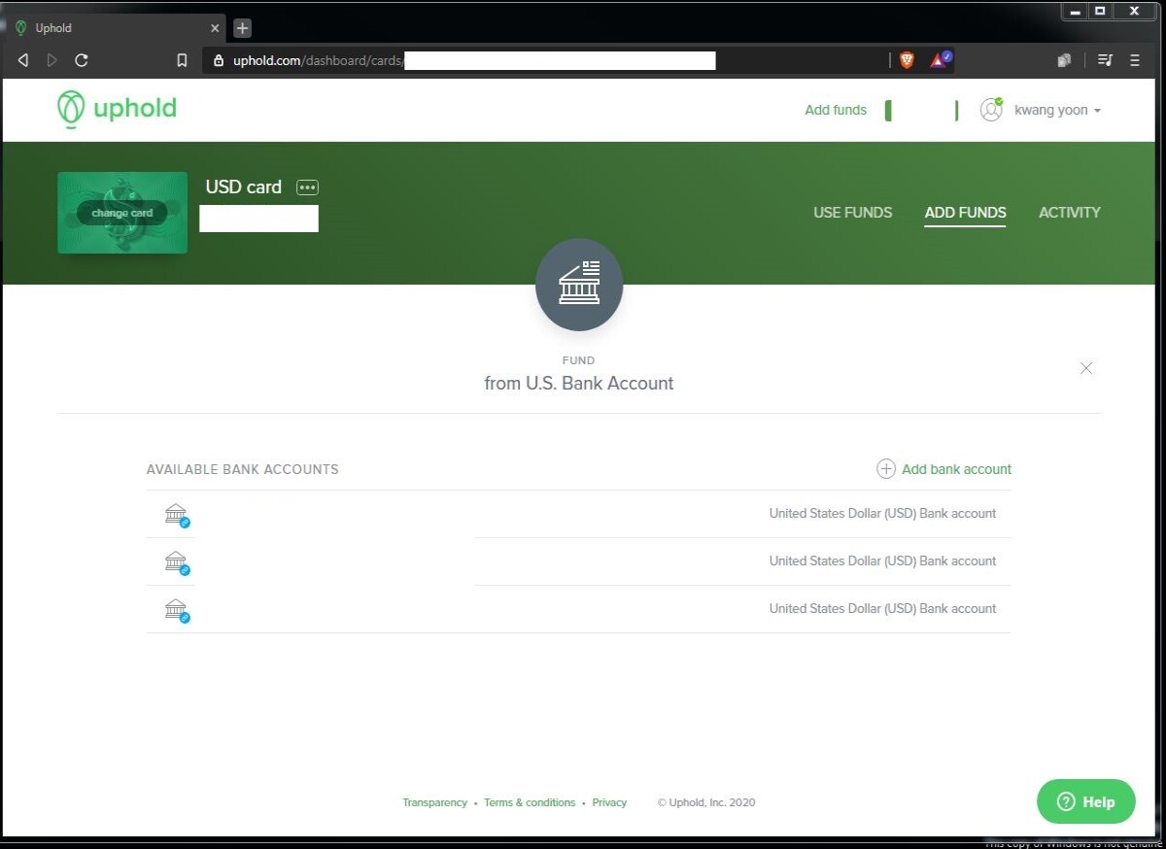Click plus icon for Add bank account
The width and height of the screenshot is (1166, 849).
click(886, 469)
